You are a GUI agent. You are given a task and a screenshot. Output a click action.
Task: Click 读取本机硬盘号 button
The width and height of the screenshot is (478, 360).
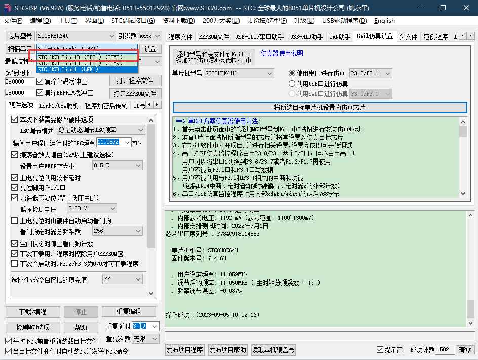click(x=273, y=350)
